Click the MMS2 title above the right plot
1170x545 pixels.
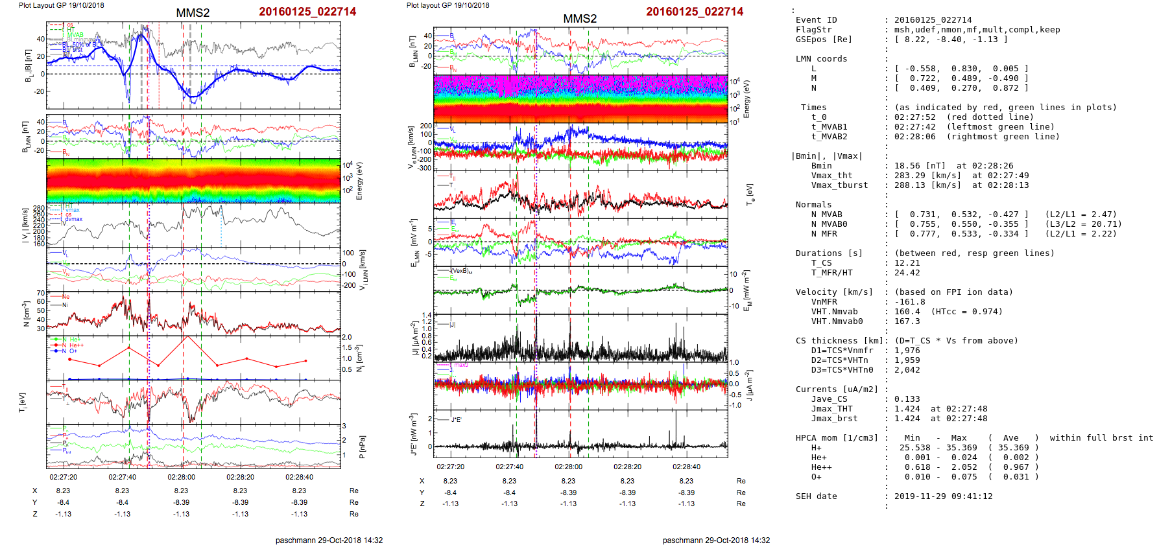[580, 19]
